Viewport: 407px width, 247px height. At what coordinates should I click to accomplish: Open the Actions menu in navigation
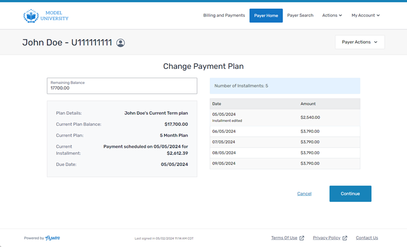pos(332,16)
